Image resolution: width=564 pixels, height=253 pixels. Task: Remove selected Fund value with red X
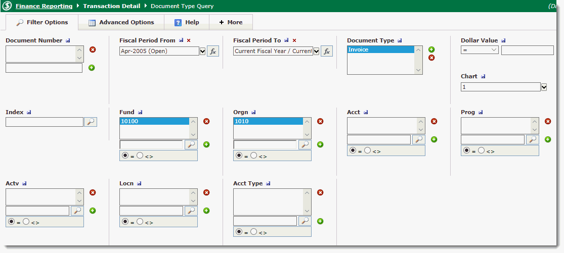click(206, 121)
